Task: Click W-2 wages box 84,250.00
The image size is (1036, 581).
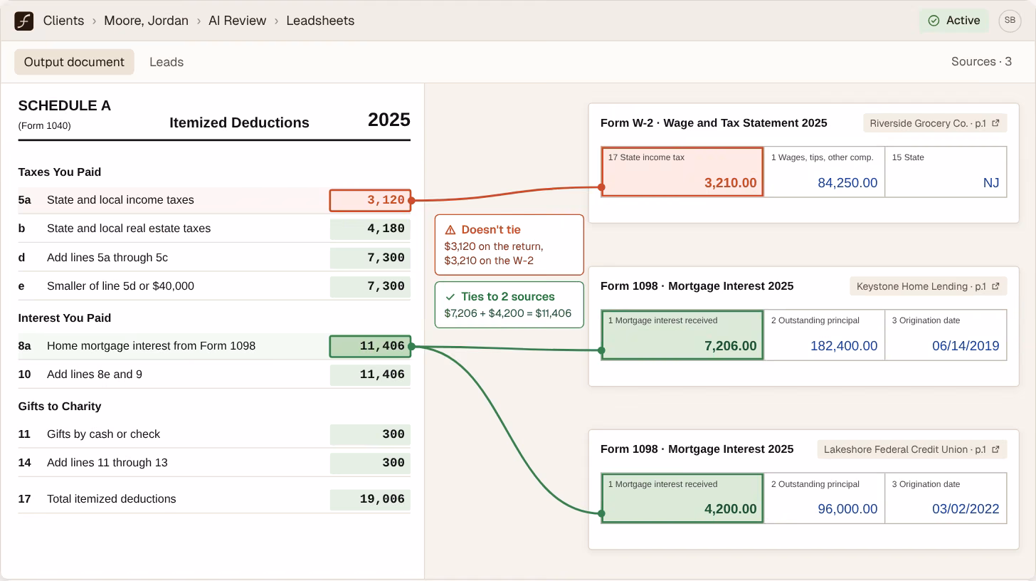Action: [x=824, y=172]
